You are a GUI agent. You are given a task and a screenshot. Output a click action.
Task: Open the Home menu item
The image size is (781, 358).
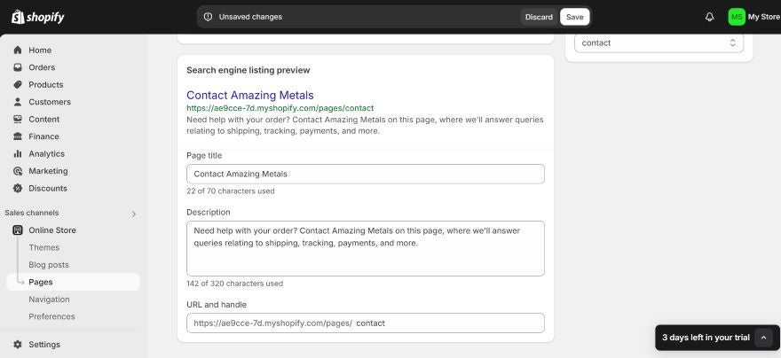coord(40,51)
